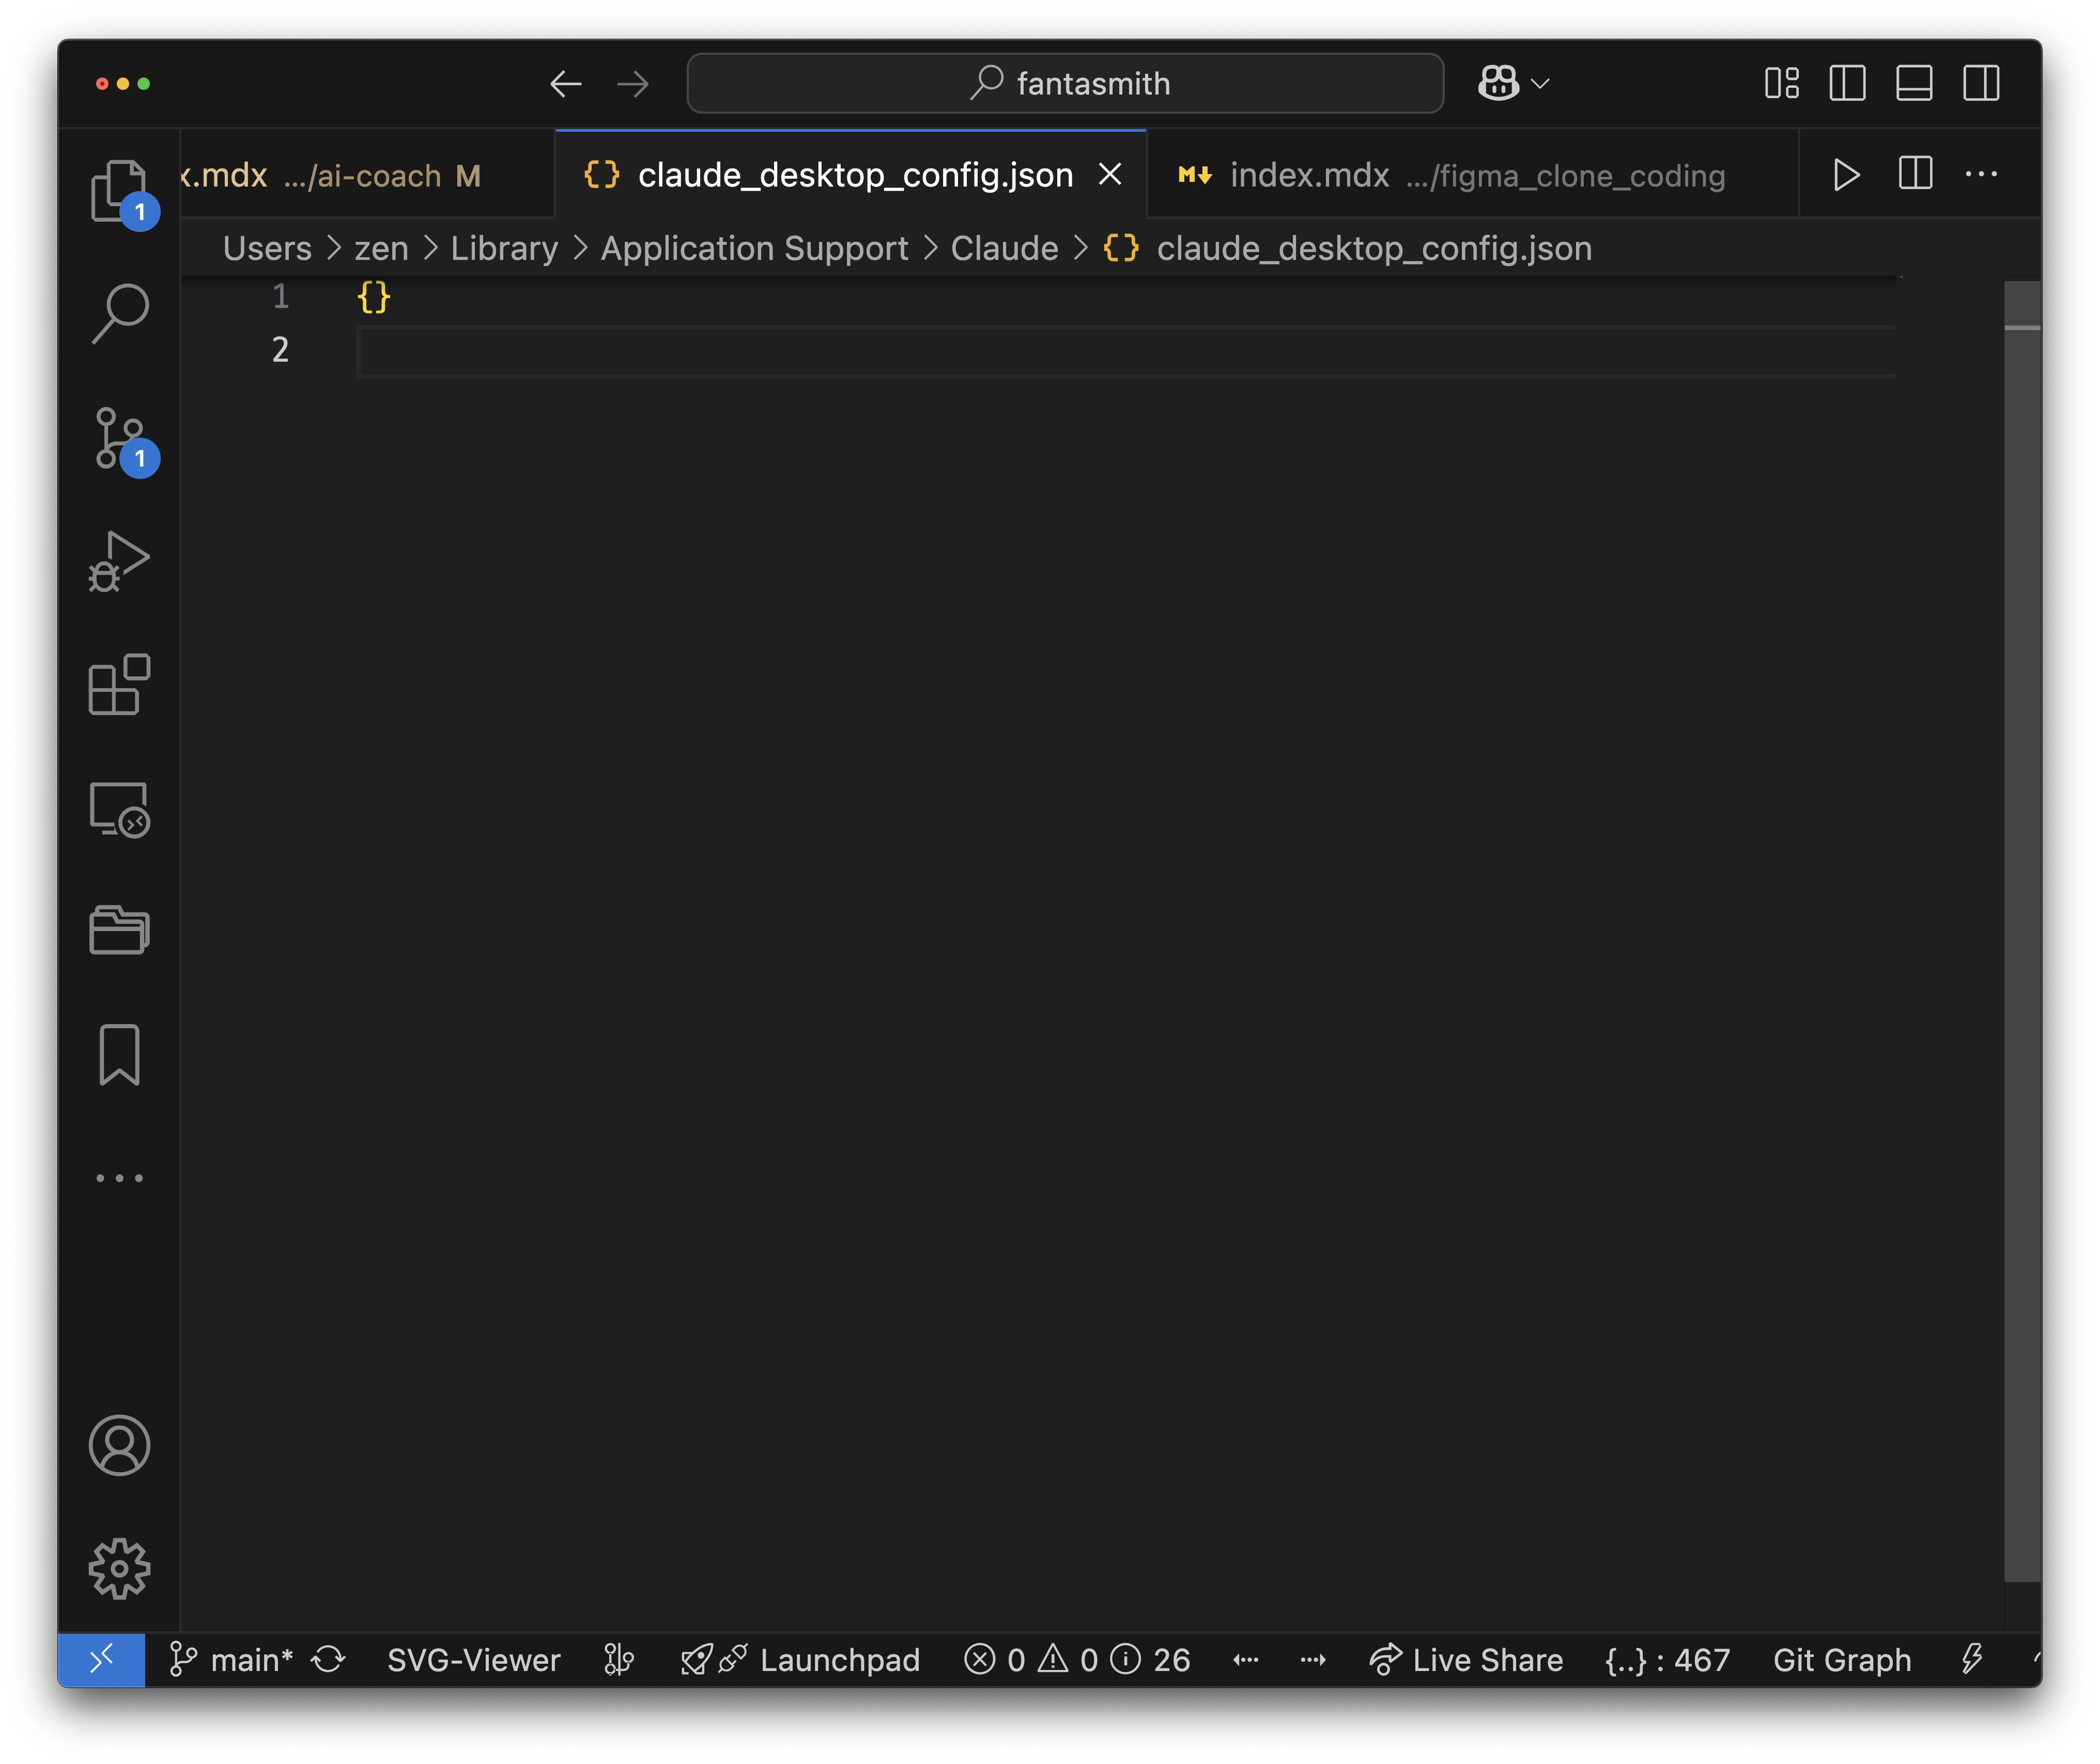This screenshot has width=2100, height=1764.
Task: Open the Remote Explorer view
Action: [x=119, y=809]
